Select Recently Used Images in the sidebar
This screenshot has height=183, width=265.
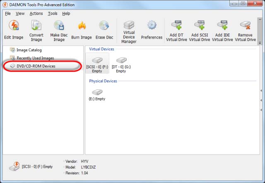(32, 58)
